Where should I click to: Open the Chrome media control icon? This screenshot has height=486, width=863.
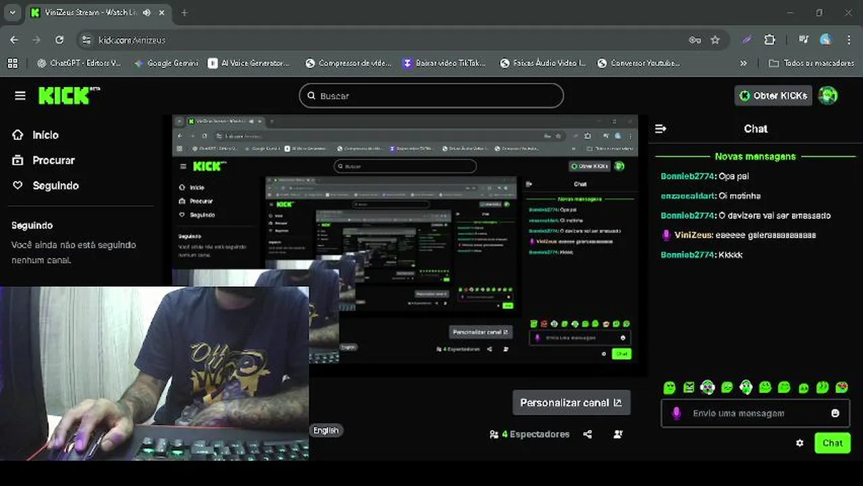[x=804, y=40]
